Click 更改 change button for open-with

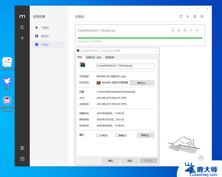[142, 83]
